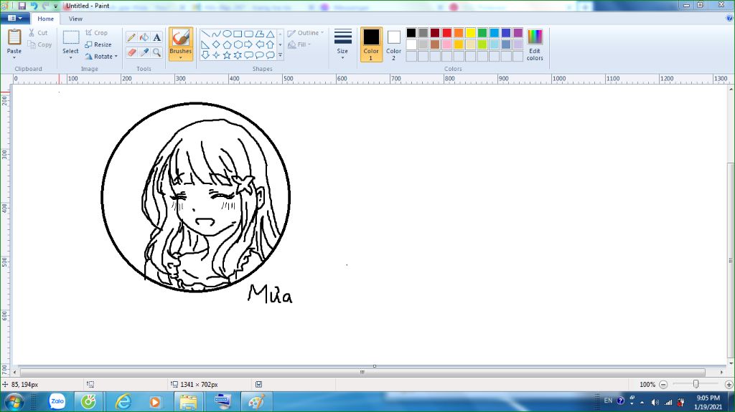Choose the Right arrow shape
The width and height of the screenshot is (735, 412).
click(x=248, y=44)
